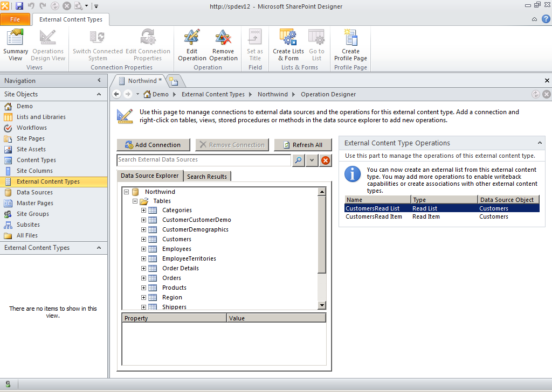Click the search magnifier icon
The height and width of the screenshot is (392, 552).
(x=298, y=160)
